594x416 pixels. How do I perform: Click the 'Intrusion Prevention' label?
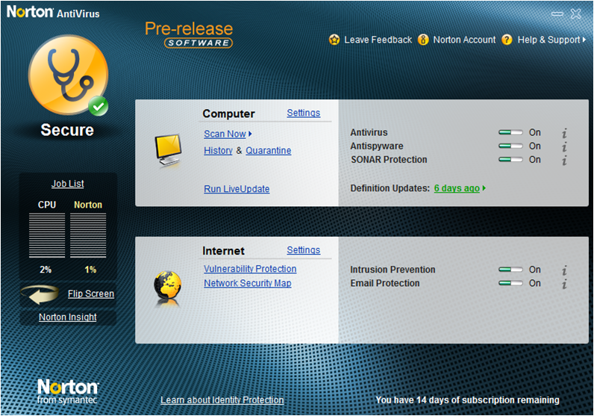point(393,270)
